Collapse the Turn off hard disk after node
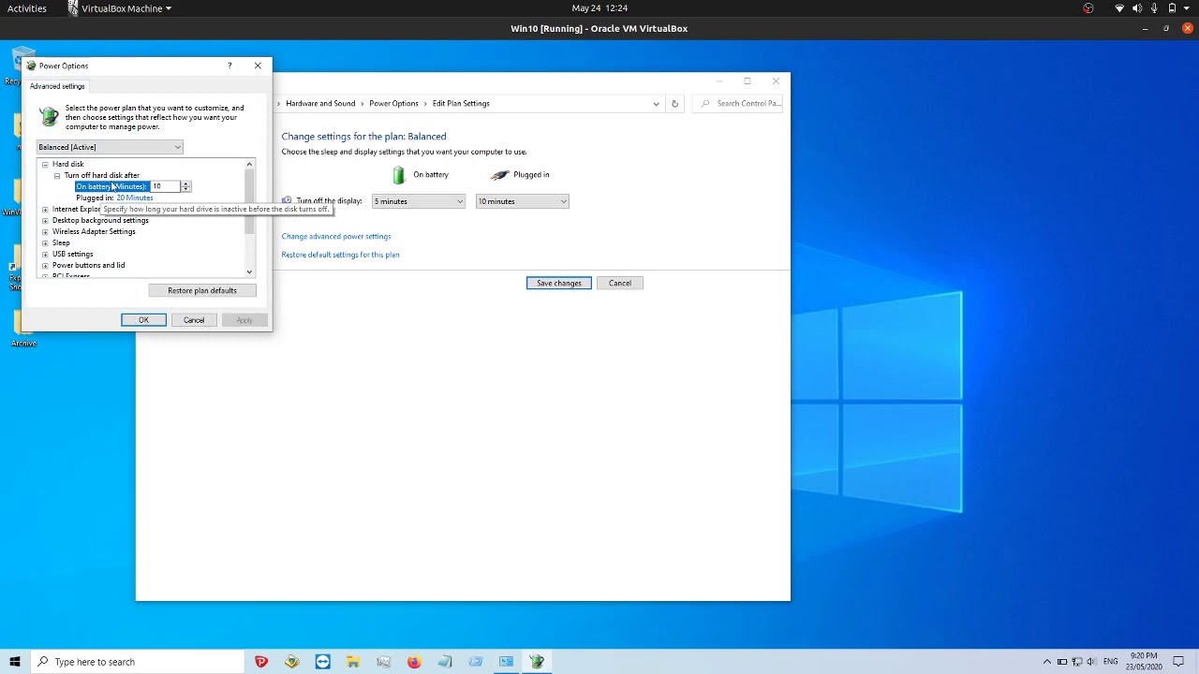Screen dimensions: 1199x674 [x=57, y=176]
